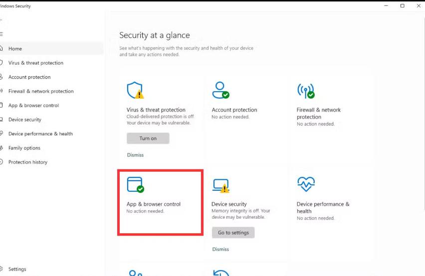Click the App & browser control card title

tap(154, 204)
